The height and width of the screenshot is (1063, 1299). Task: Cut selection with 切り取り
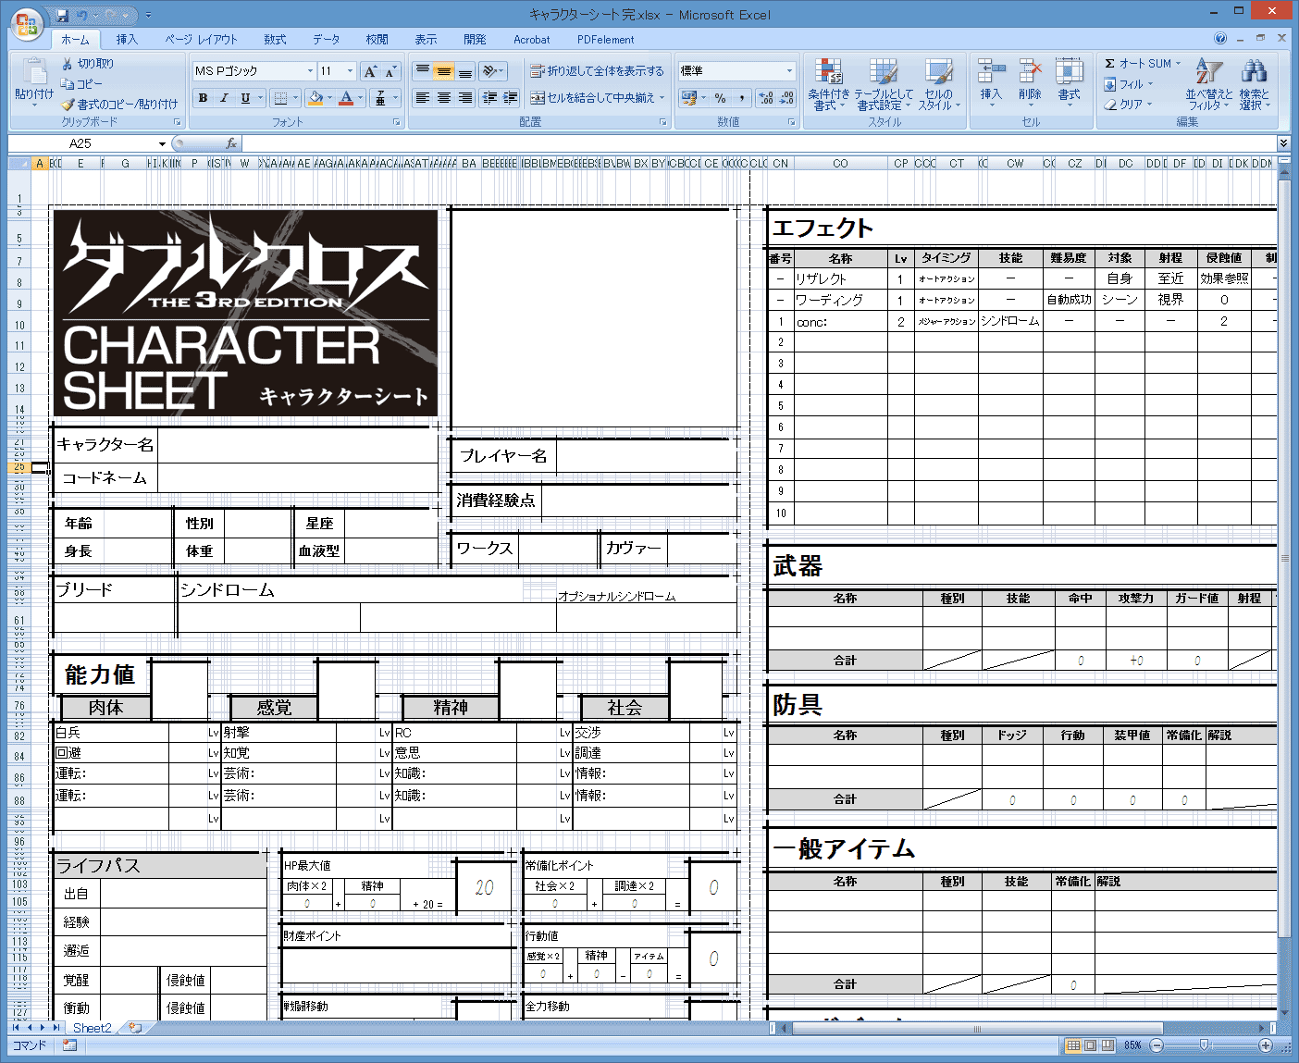point(88,64)
